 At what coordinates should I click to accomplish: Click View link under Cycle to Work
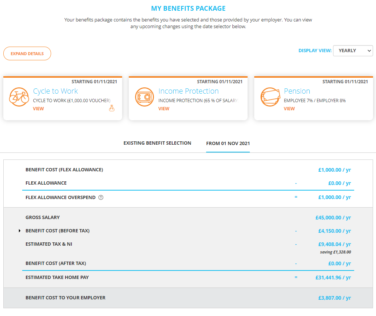38,109
